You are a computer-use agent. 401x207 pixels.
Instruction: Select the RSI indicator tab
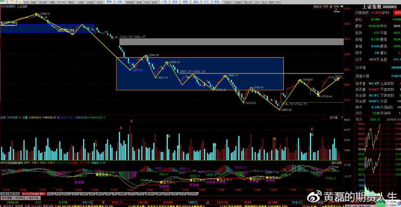click(x=58, y=193)
